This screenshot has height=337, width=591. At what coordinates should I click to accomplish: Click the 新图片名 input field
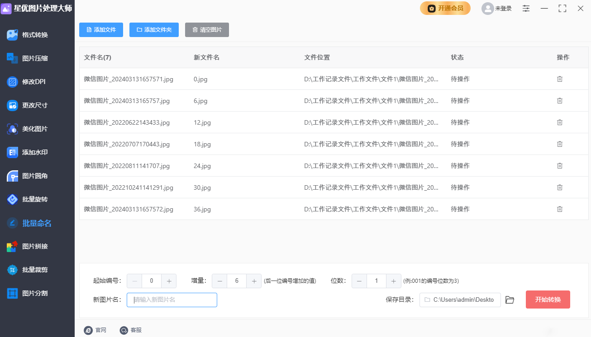(172, 300)
